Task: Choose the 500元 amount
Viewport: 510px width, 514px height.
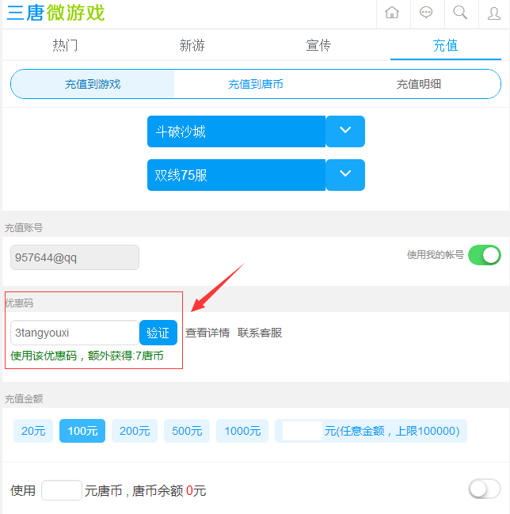Action: tap(187, 431)
